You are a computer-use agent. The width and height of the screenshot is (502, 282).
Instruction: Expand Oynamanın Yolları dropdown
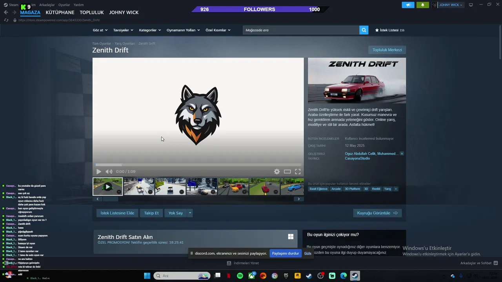tap(183, 30)
